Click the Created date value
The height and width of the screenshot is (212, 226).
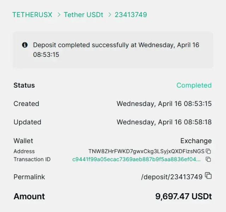164,104
